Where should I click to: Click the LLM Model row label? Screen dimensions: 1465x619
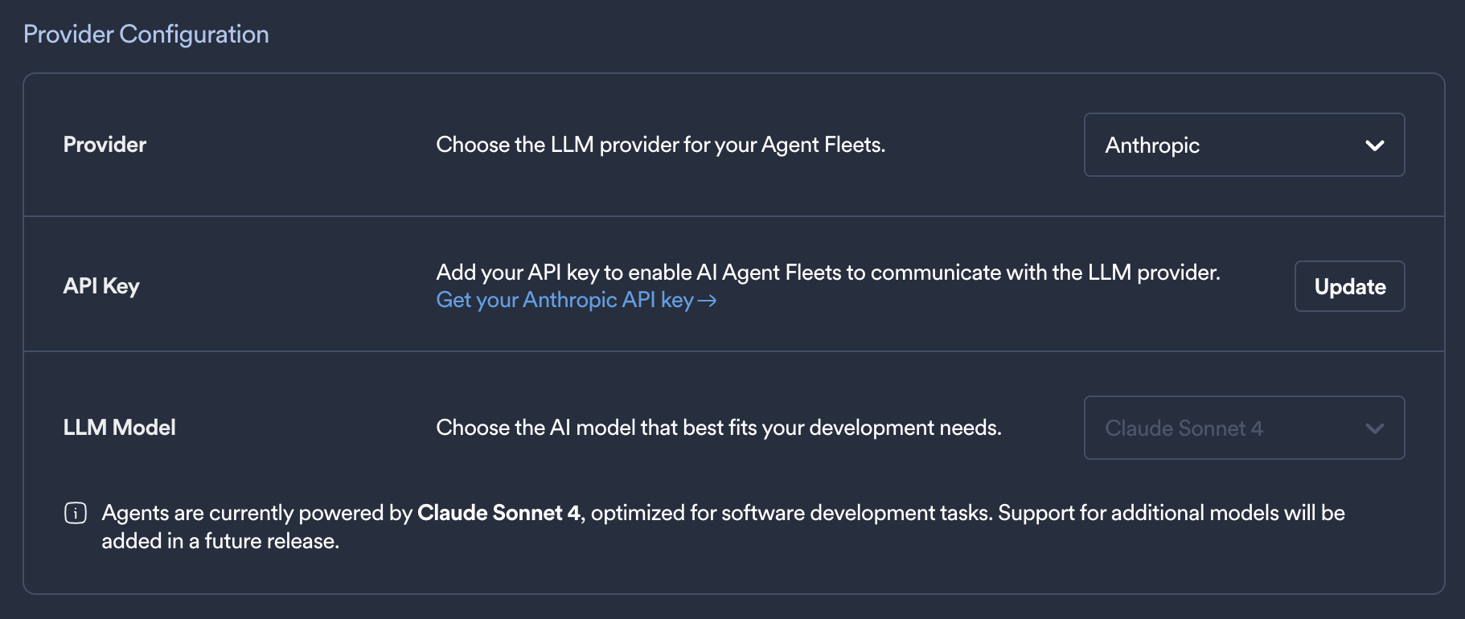(119, 427)
